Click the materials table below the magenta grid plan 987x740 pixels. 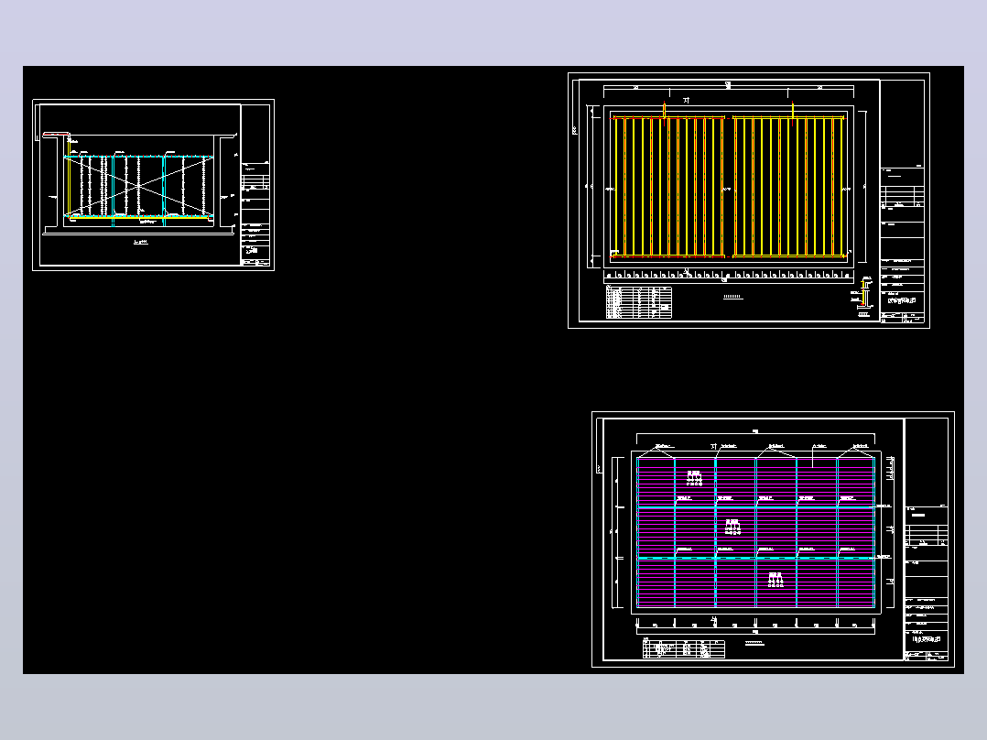[x=684, y=648]
